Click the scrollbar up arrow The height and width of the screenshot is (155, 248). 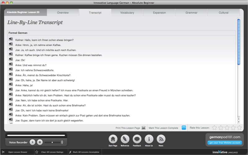tap(239, 119)
